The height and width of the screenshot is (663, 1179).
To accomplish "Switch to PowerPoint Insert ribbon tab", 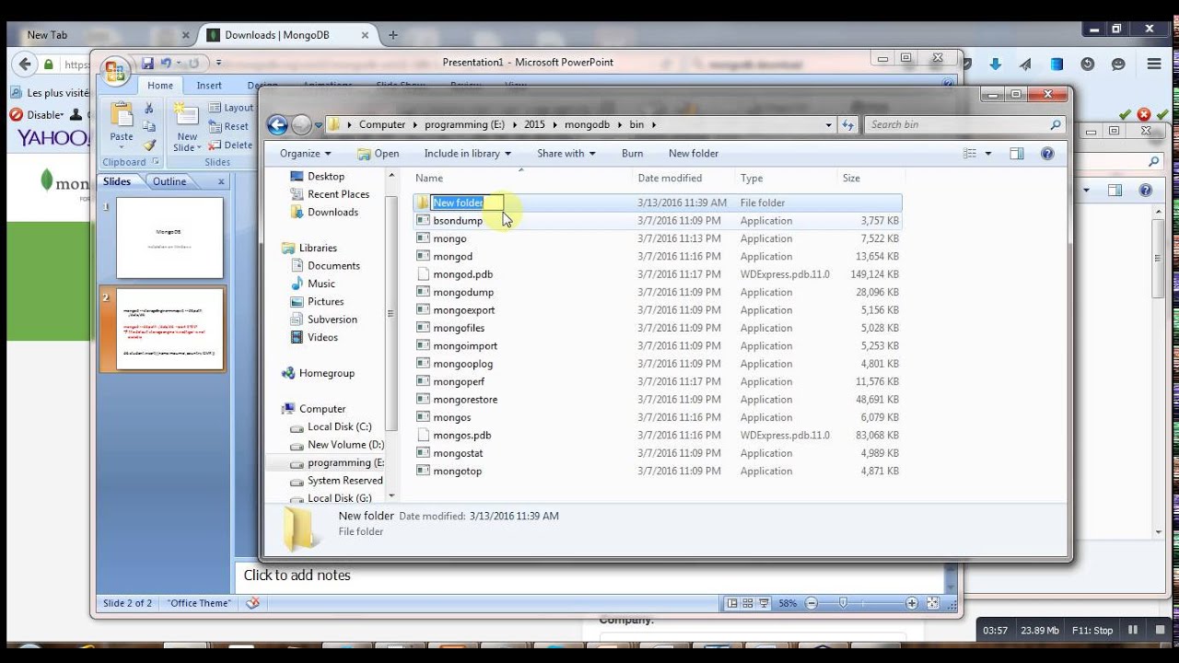I will coord(209,86).
